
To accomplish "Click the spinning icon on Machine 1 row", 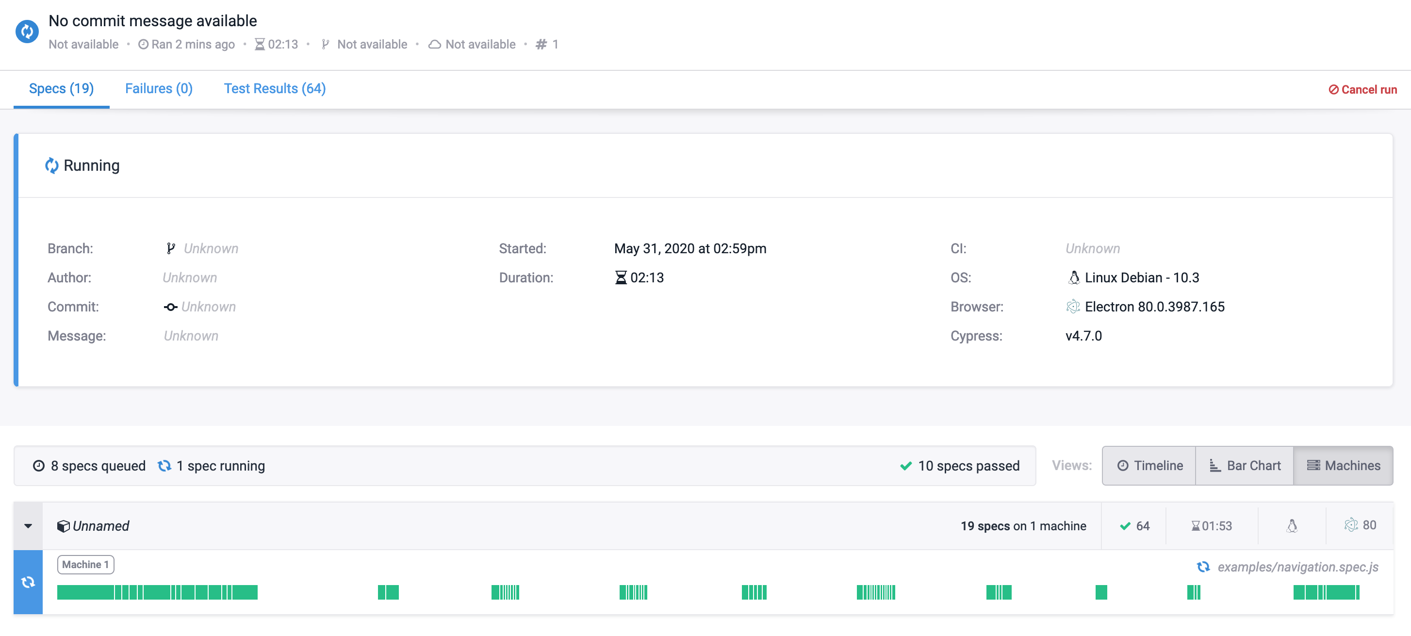I will click(x=28, y=582).
